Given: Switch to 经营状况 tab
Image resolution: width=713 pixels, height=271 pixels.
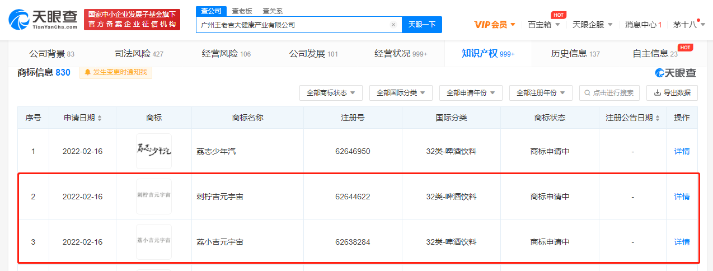Looking at the screenshot, I should point(401,54).
